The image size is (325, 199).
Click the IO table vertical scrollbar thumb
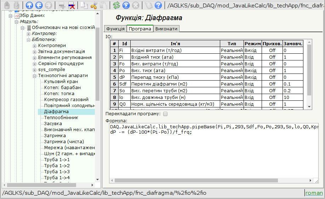(309, 70)
